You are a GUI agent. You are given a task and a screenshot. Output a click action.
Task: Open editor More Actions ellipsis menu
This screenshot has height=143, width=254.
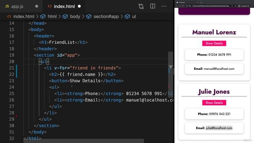[164, 6]
